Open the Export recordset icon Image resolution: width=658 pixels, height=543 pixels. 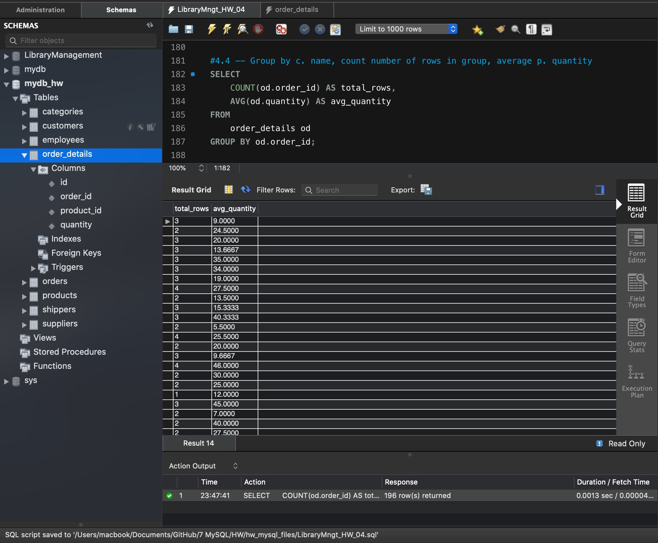426,190
